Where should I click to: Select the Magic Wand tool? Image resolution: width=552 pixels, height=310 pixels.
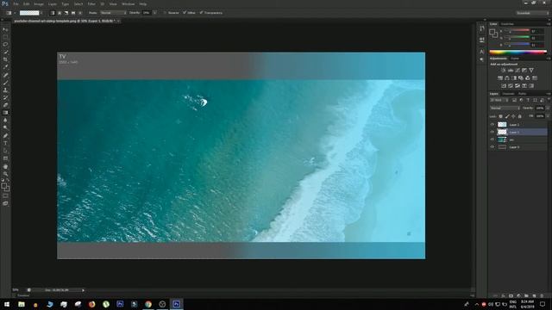click(5, 52)
